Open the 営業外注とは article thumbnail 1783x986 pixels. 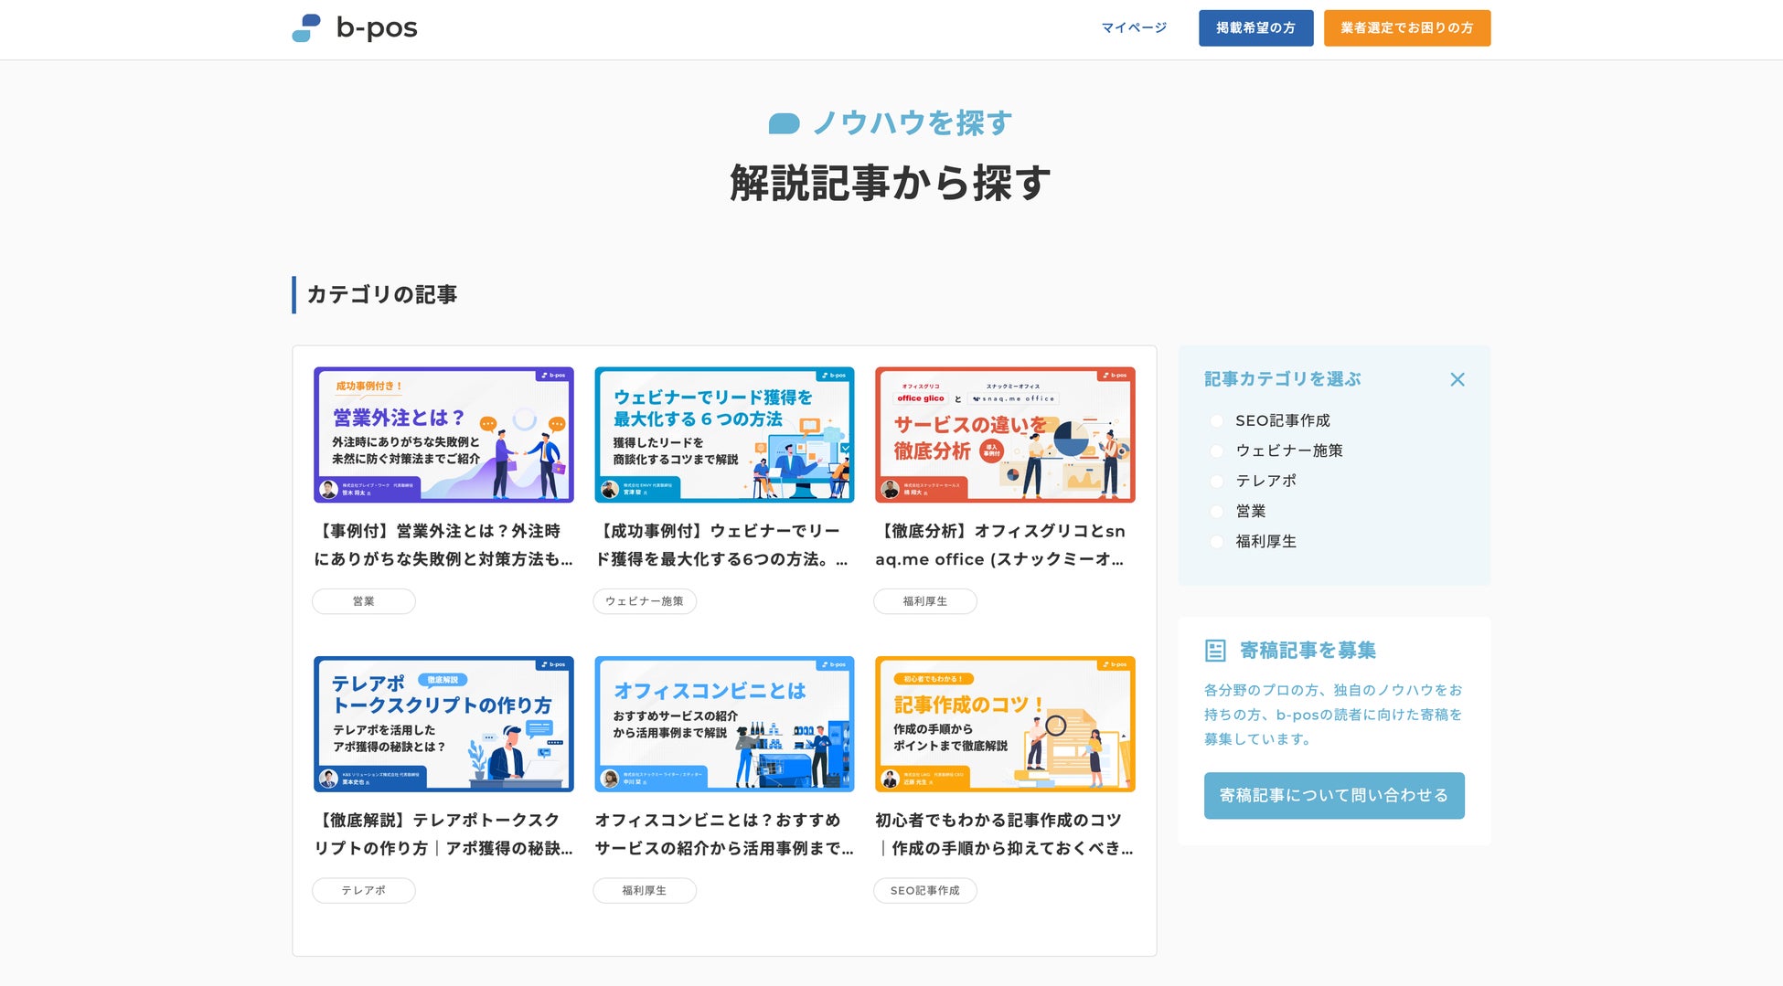tap(443, 435)
